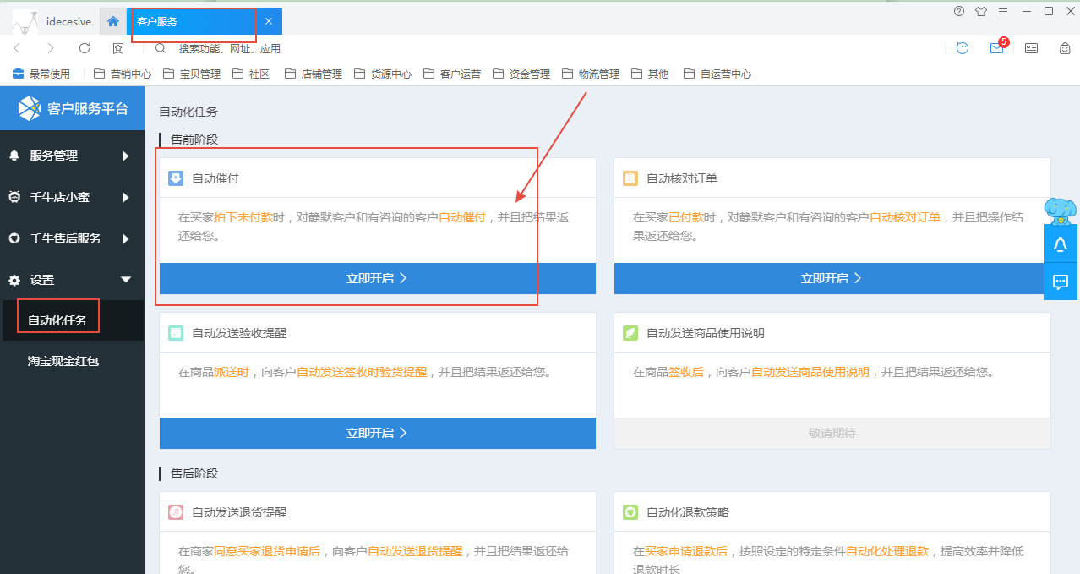
Task: Click the search box 搜索功能、网址、应用
Action: tap(229, 49)
